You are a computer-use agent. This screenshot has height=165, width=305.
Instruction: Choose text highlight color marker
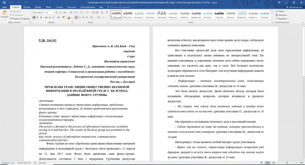[63, 17]
